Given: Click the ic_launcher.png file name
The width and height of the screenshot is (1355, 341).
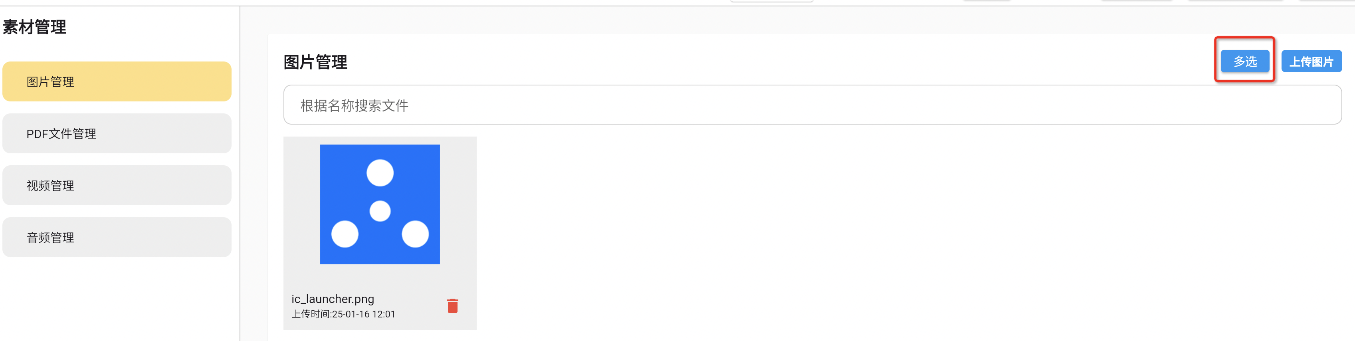Looking at the screenshot, I should [x=333, y=299].
